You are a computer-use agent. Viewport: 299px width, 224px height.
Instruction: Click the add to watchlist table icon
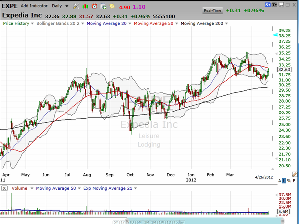coord(103,6)
